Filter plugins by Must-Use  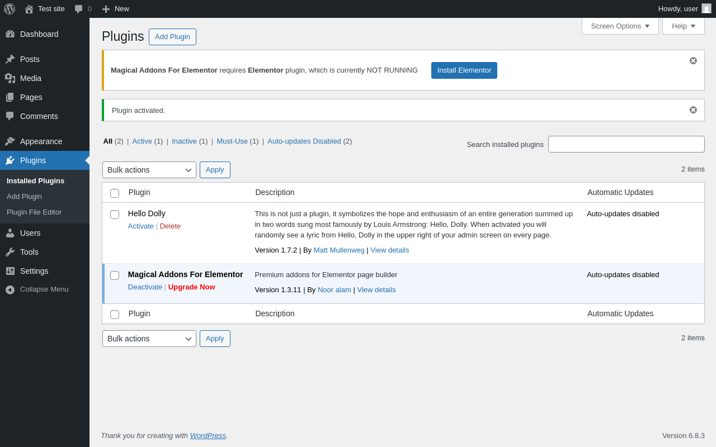point(232,141)
